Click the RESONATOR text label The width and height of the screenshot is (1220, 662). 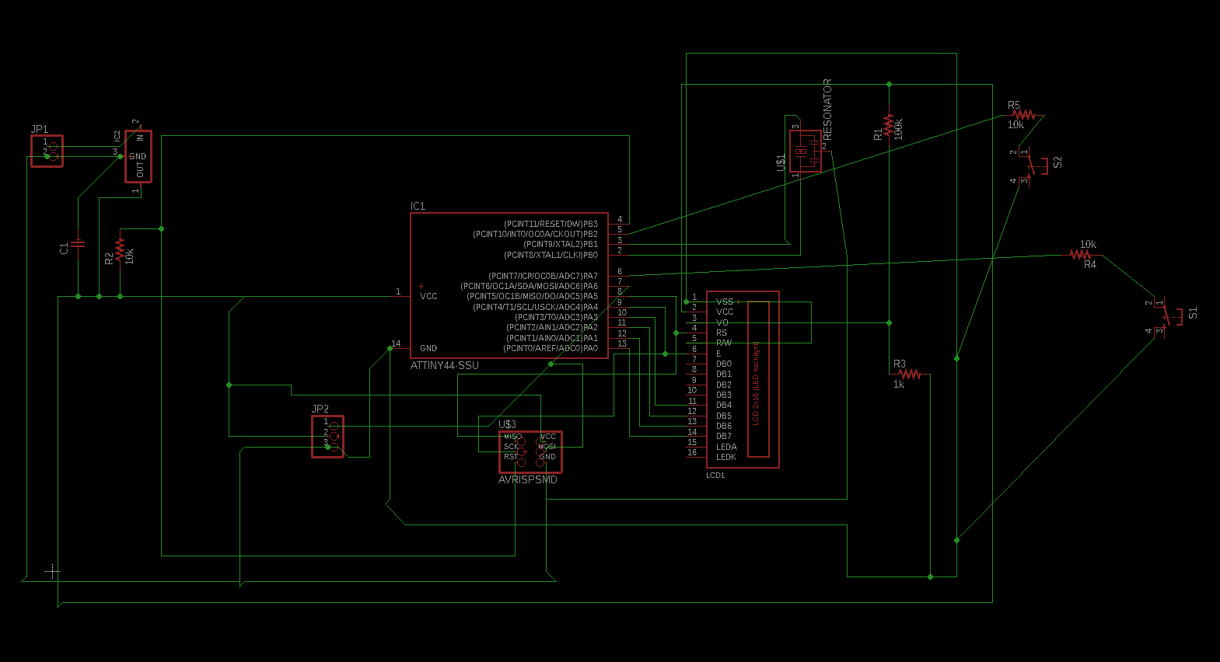827,109
